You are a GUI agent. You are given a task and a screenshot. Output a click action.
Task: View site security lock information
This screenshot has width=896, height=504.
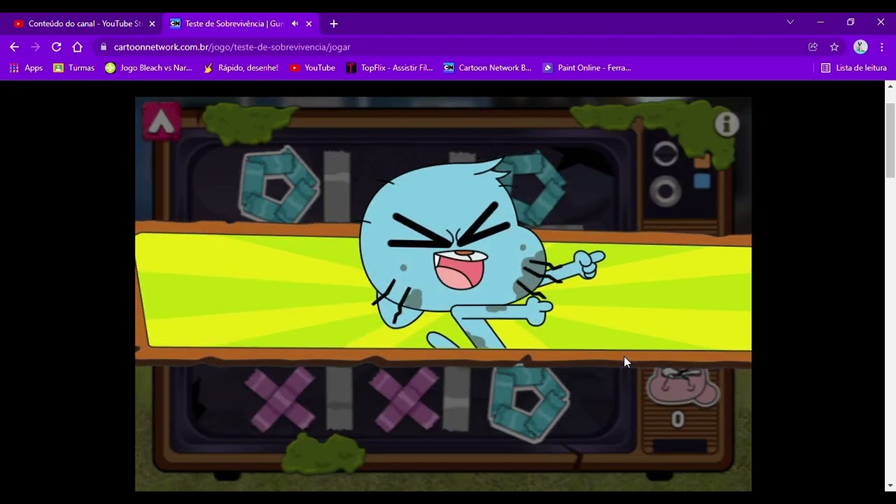click(x=104, y=47)
